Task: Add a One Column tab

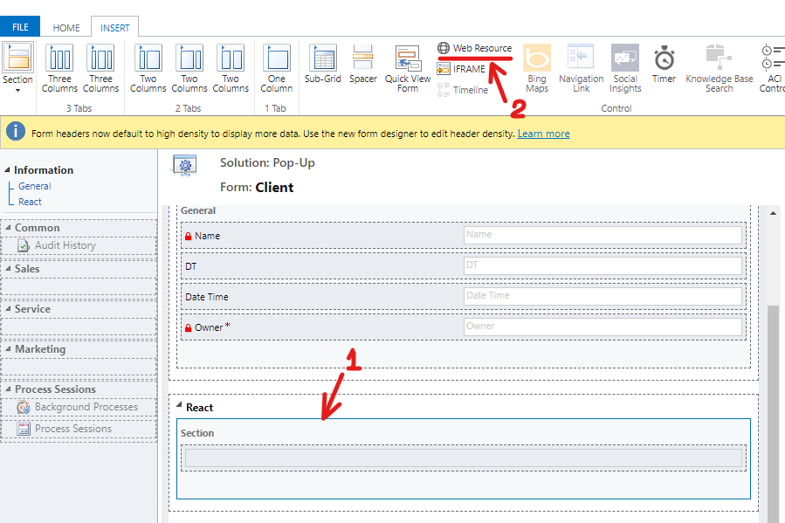Action: (276, 69)
